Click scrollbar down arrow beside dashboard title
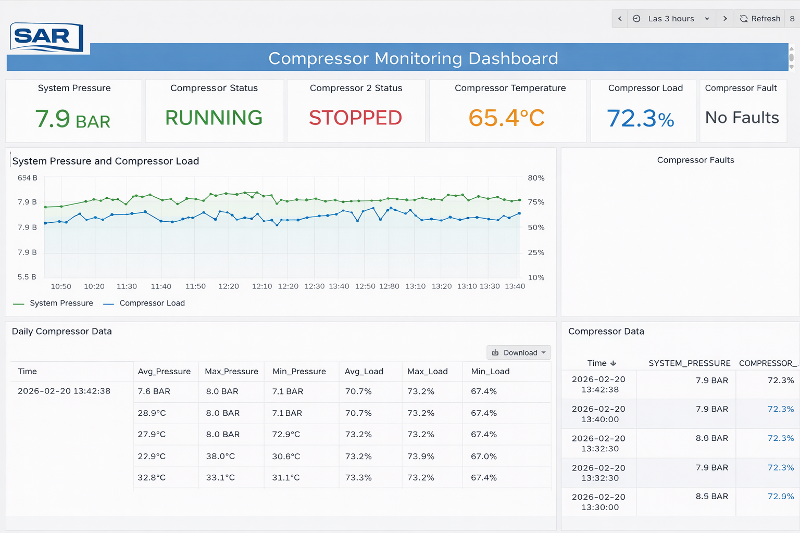This screenshot has height=533, width=800. tap(792, 67)
